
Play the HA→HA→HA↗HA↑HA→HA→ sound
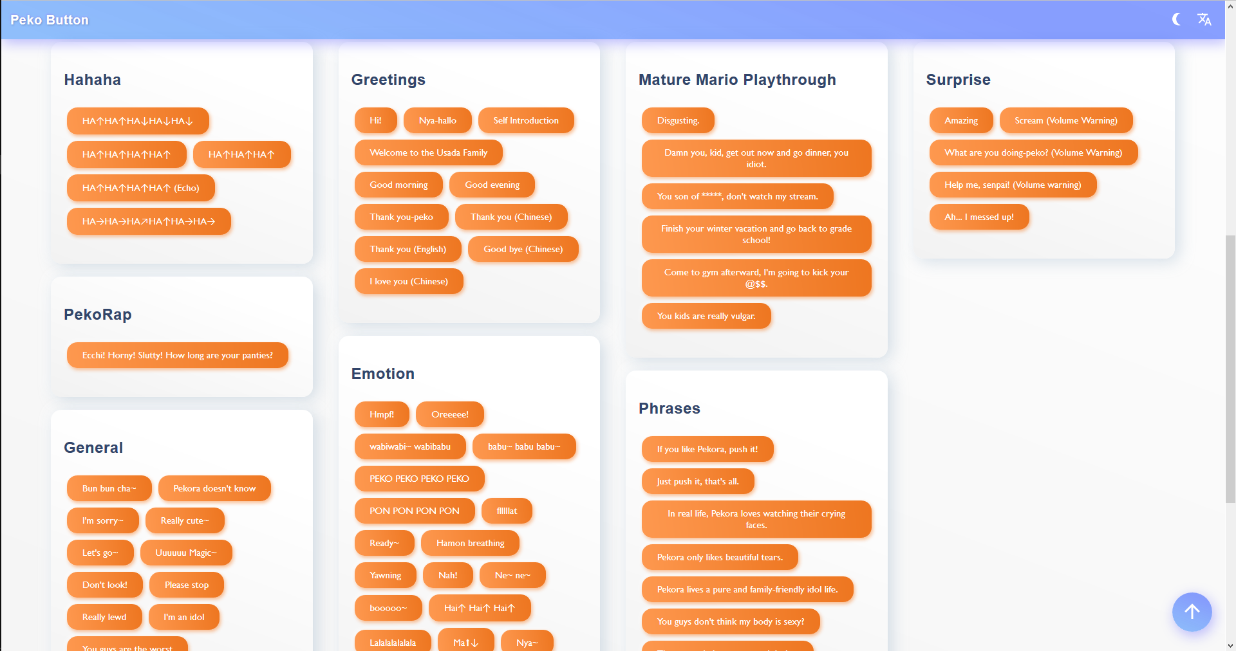149,221
